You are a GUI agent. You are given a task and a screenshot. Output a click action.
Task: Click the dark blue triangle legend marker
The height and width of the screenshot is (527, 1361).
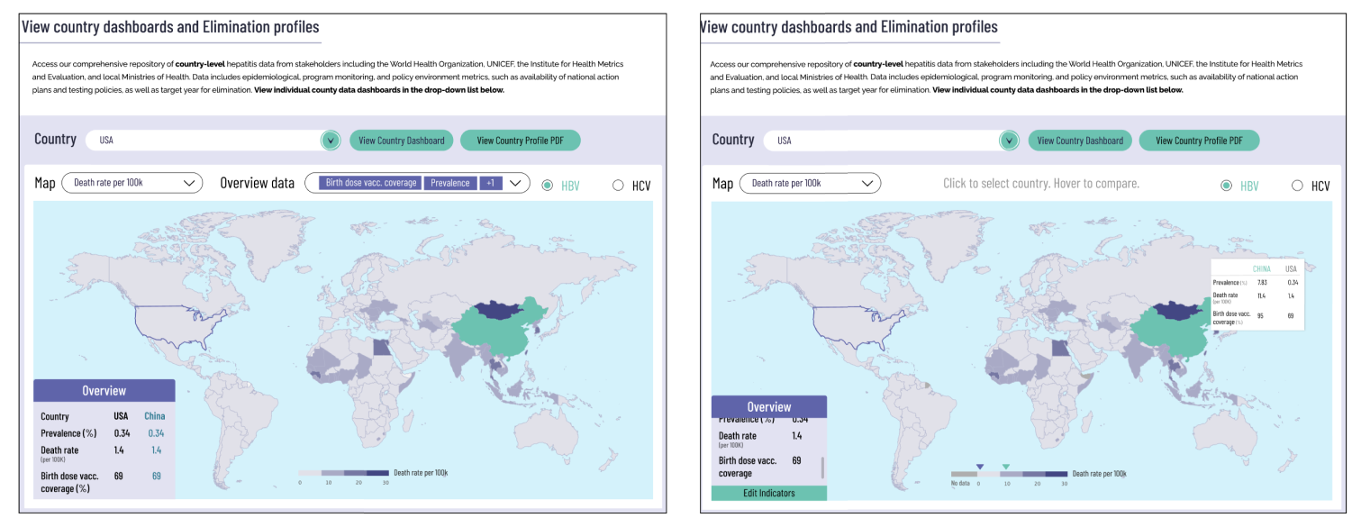980,466
